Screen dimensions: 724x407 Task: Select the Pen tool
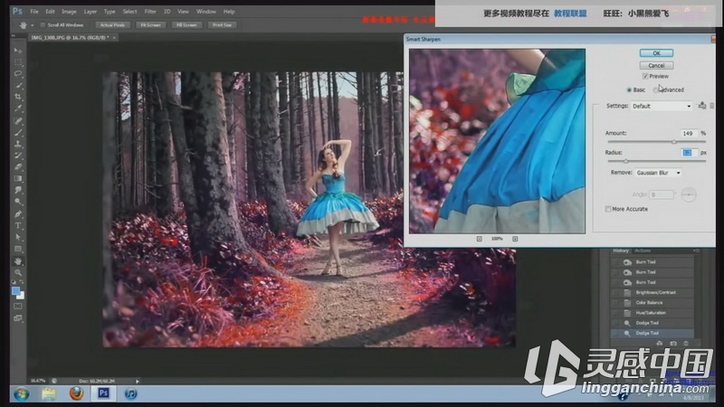[18, 214]
